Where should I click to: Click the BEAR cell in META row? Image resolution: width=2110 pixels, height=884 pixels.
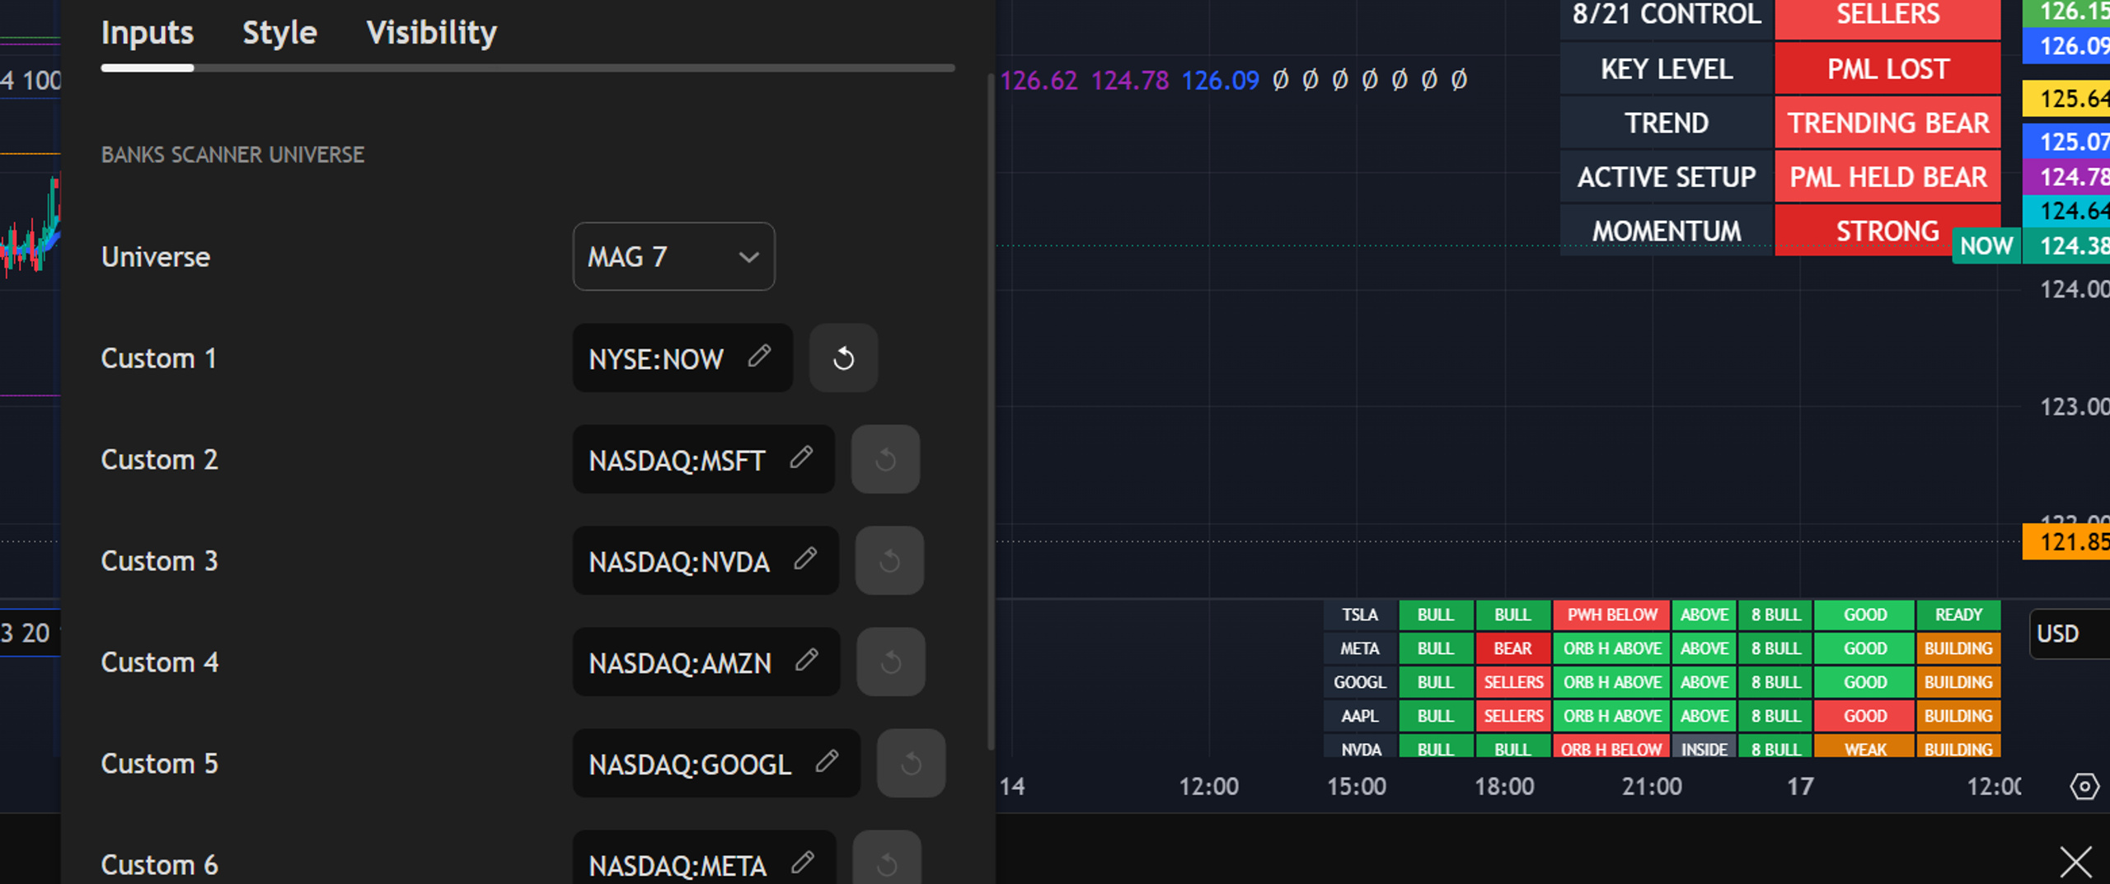pos(1512,648)
